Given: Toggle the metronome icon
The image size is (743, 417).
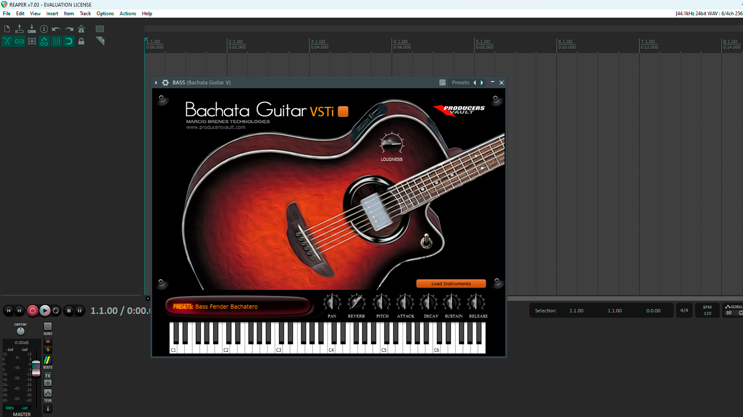Looking at the screenshot, I should 81,29.
